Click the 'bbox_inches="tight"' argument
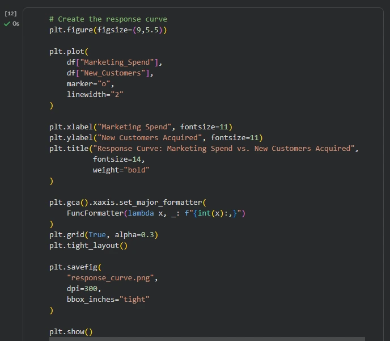 coord(108,300)
